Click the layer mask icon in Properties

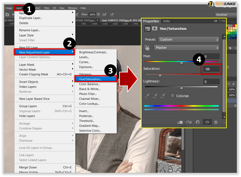click(155, 28)
